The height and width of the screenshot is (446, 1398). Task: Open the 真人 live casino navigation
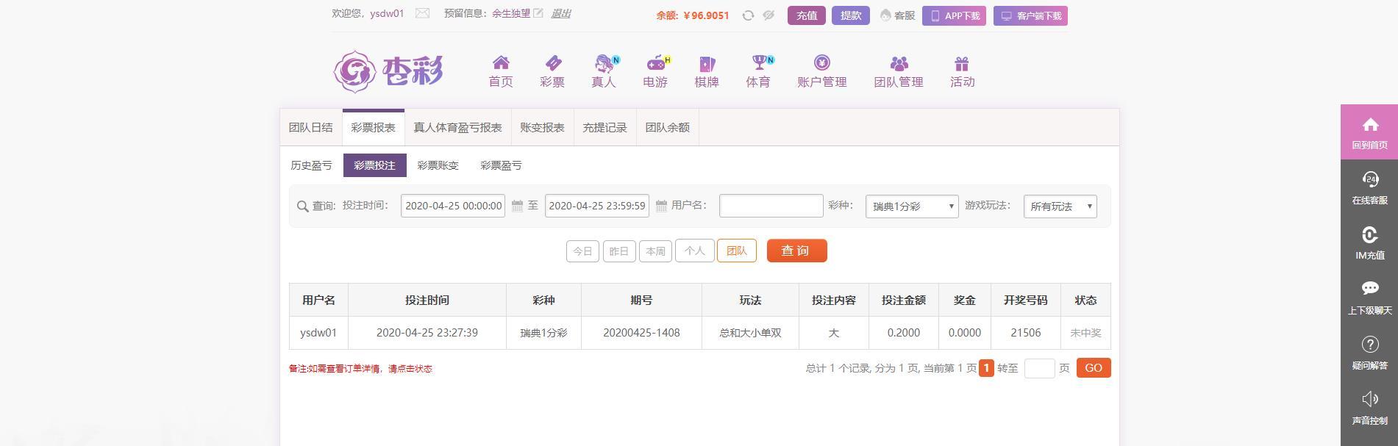click(604, 72)
